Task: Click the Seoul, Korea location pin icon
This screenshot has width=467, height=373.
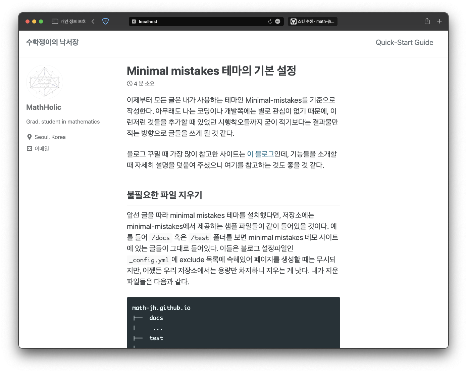Action: point(30,137)
